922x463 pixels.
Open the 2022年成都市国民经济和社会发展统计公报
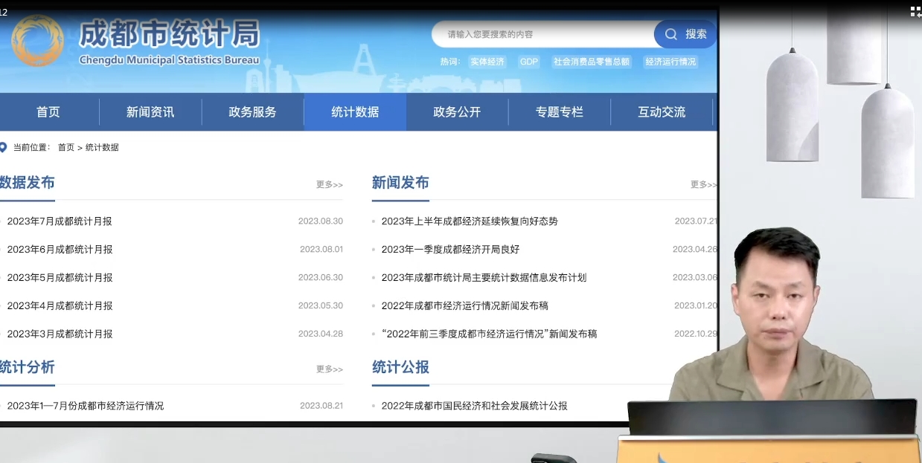point(474,406)
